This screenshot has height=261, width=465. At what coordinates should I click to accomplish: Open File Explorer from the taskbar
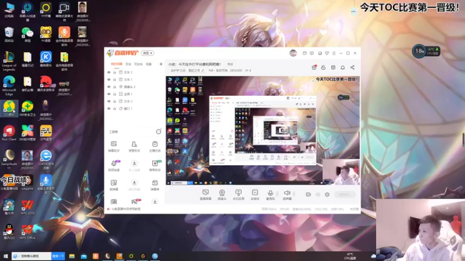[71, 256]
